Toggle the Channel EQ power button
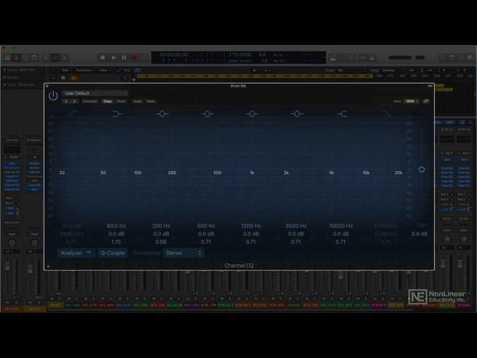The image size is (477, 358). coord(53,95)
